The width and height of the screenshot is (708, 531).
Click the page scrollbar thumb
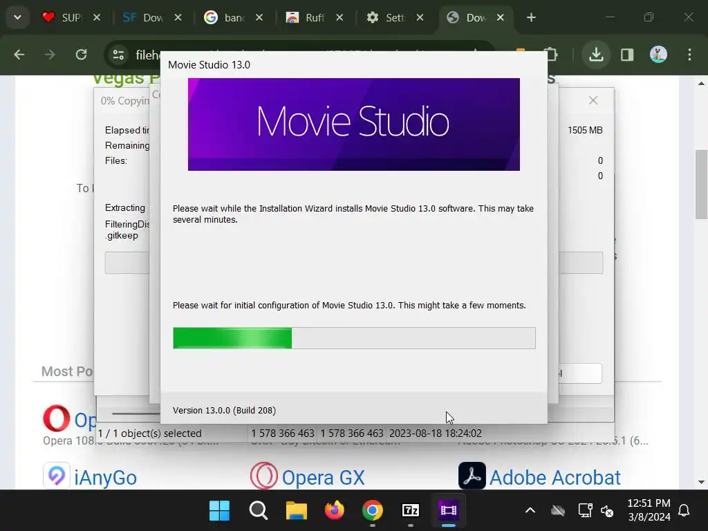point(701,184)
